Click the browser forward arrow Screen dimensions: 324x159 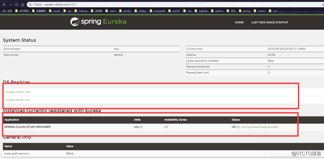point(10,4)
